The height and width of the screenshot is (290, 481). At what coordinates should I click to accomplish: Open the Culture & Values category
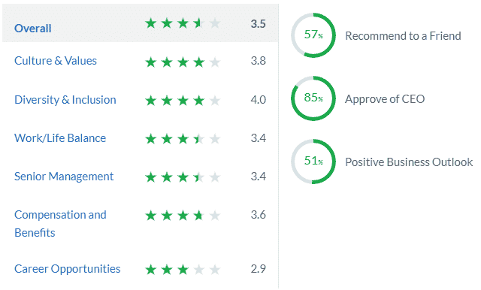[x=56, y=61]
